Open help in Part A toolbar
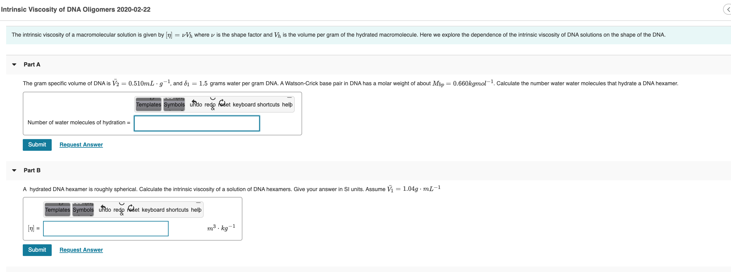The image size is (731, 272). point(287,105)
